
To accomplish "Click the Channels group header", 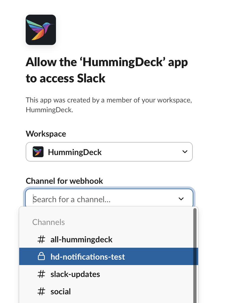I will pyautogui.click(x=48, y=222).
